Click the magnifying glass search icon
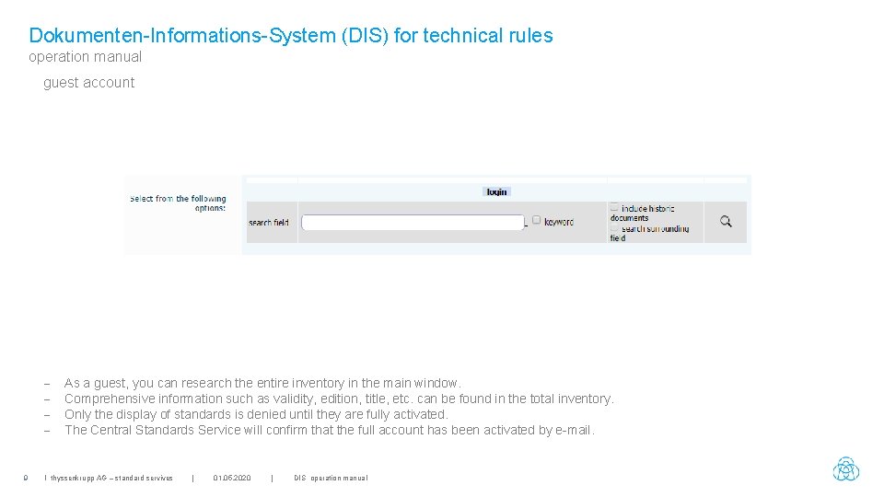 click(x=726, y=222)
